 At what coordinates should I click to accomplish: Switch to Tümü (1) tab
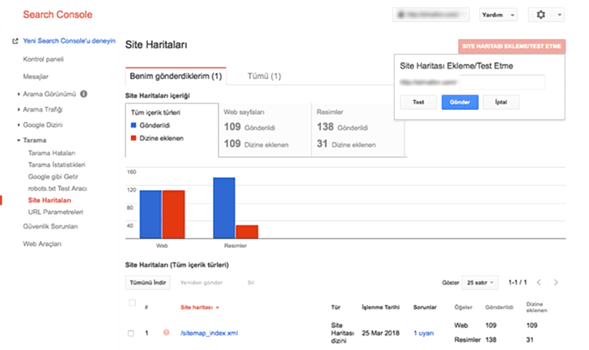click(264, 76)
